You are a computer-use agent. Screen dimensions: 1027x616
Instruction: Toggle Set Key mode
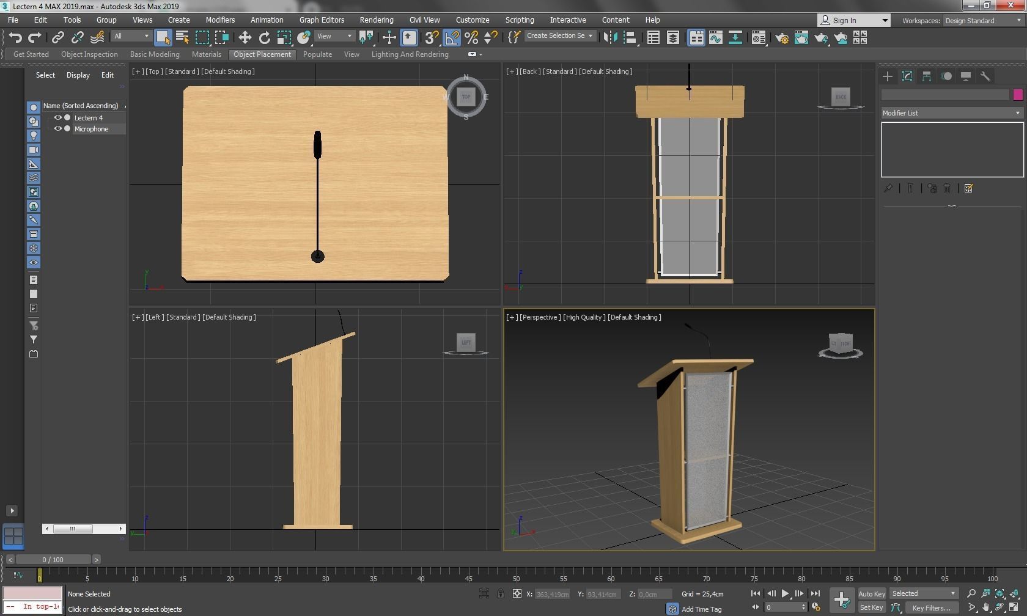tap(872, 607)
